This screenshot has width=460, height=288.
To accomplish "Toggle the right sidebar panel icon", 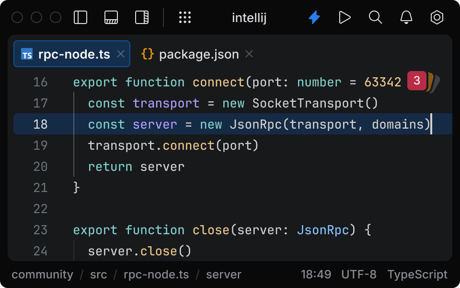I will tap(141, 17).
